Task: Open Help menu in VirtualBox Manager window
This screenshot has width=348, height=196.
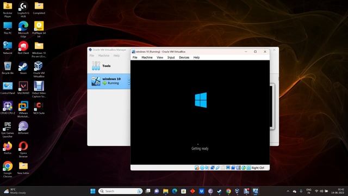Action: coord(116,56)
